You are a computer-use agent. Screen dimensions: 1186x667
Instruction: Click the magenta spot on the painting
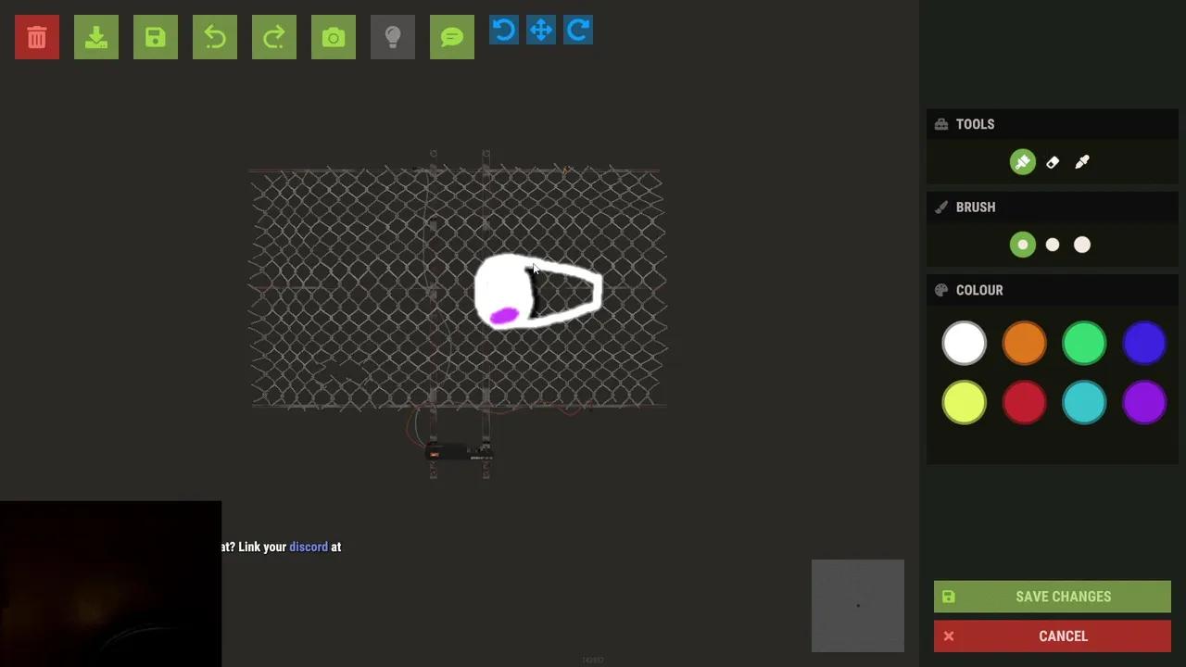pos(503,317)
